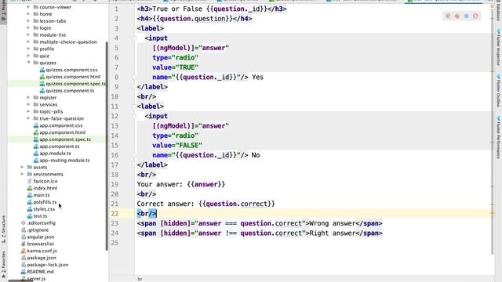Expand the assets folder arrow
The image size is (502, 282).
click(x=23, y=167)
